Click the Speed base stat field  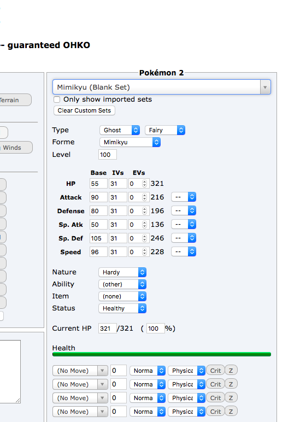point(98,252)
